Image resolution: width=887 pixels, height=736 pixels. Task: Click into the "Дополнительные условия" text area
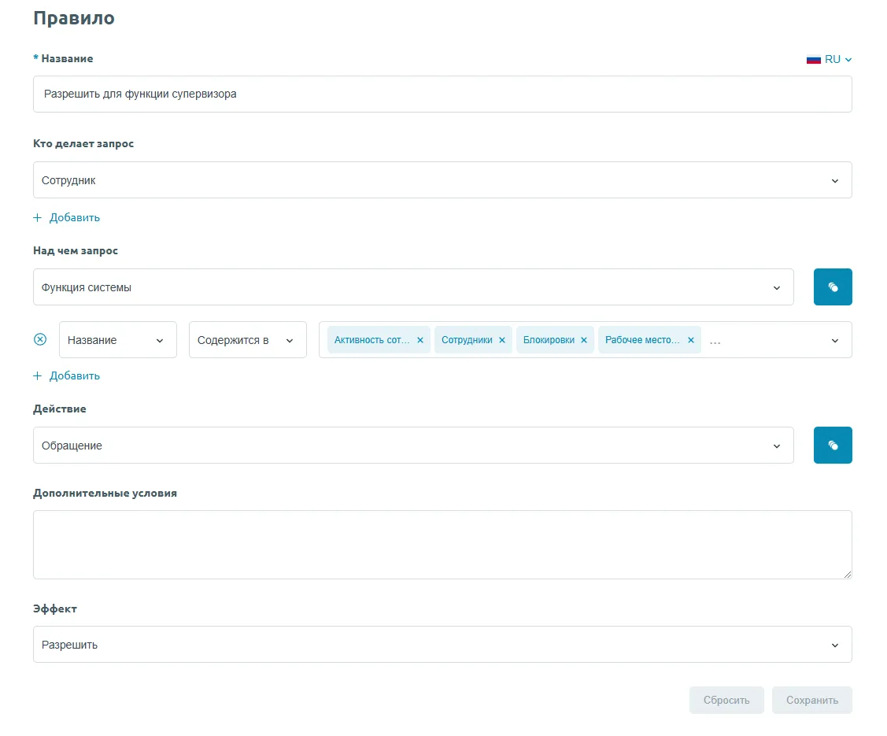[x=442, y=545]
